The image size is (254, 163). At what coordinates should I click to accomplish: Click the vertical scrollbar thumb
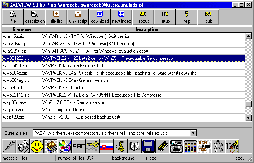click(248, 104)
